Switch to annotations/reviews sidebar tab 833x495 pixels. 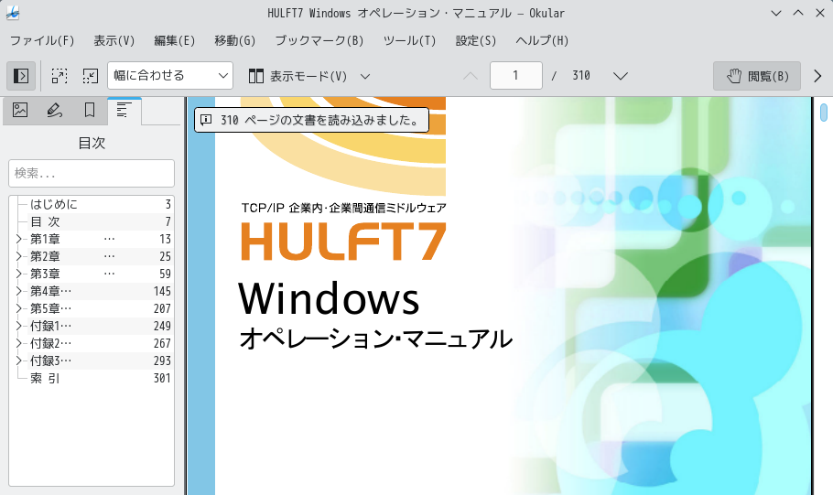(x=55, y=110)
